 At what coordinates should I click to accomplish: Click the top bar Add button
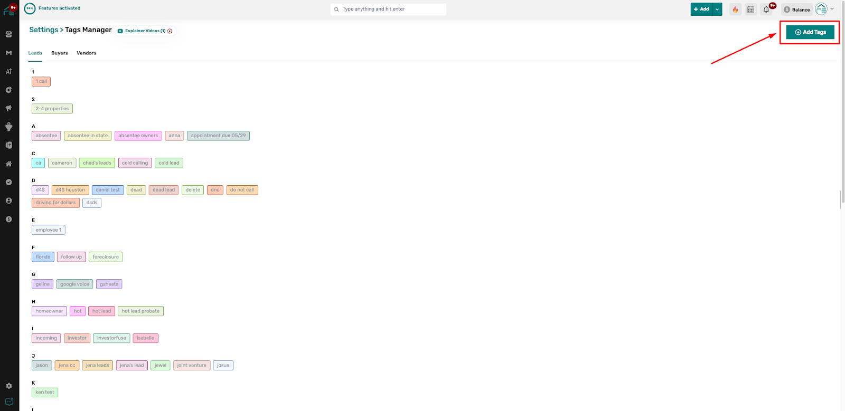701,9
